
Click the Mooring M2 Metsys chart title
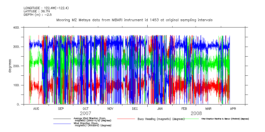(x=134, y=20)
